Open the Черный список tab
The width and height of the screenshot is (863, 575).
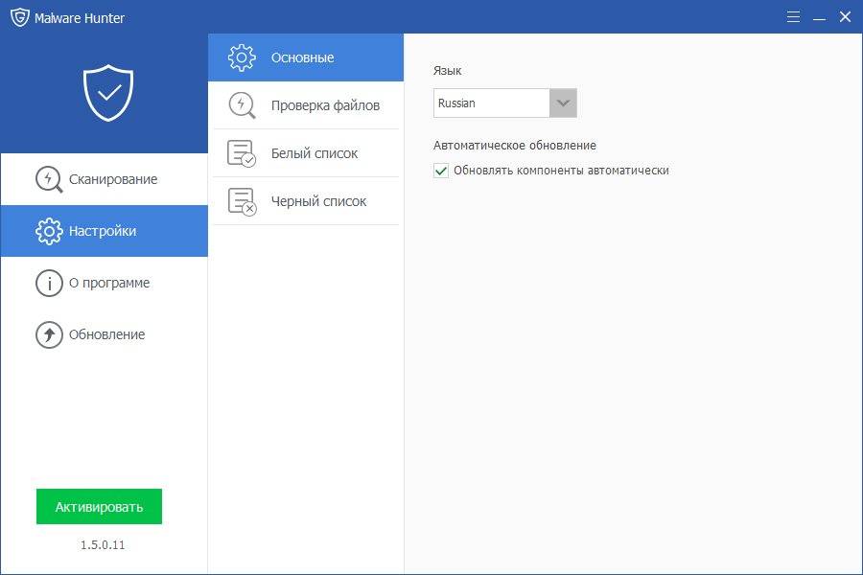coord(306,201)
